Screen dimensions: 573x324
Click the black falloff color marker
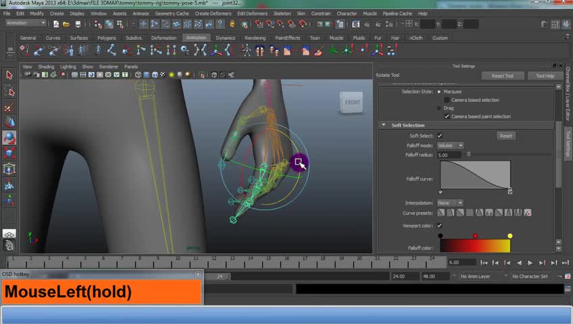(x=441, y=236)
